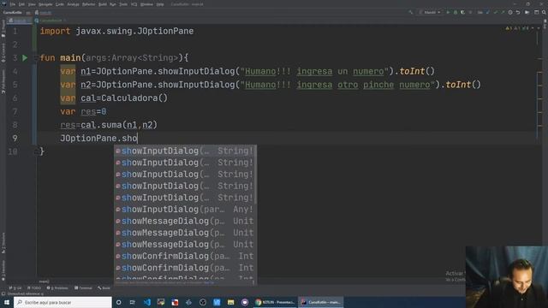548x308 pixels.
Task: Open the Project side panel
Action: [3, 29]
